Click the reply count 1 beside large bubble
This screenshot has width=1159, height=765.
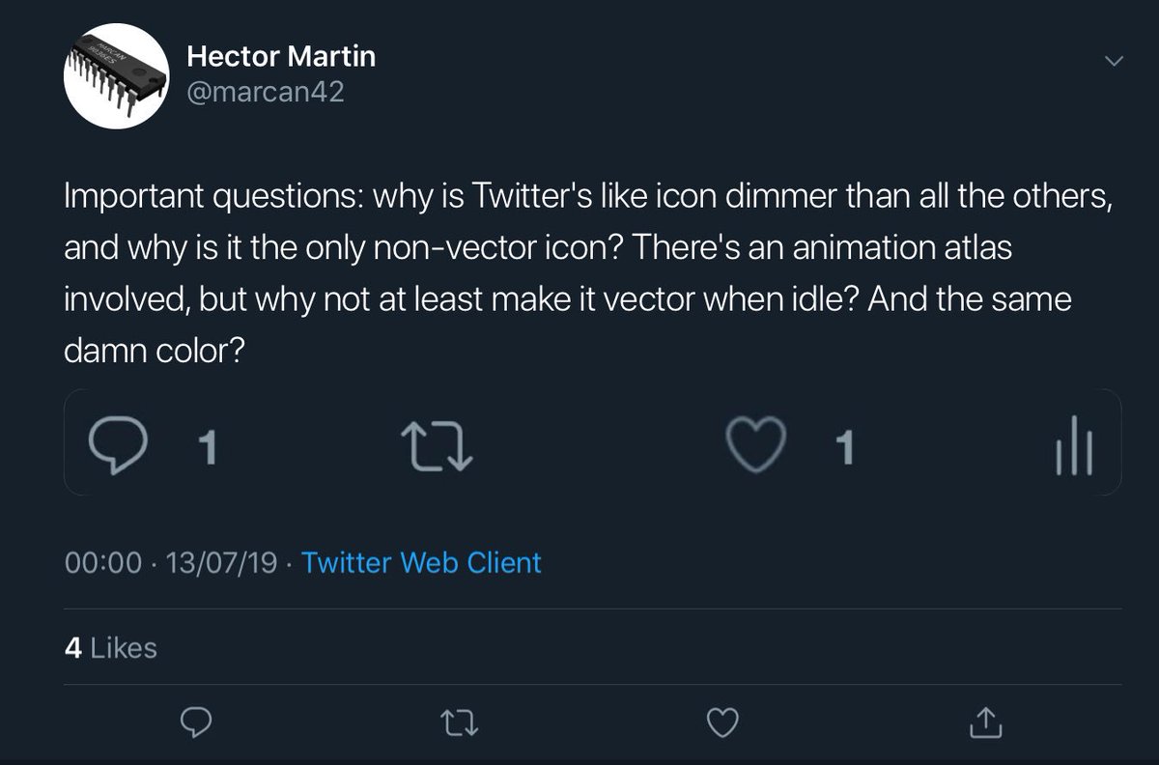point(204,448)
